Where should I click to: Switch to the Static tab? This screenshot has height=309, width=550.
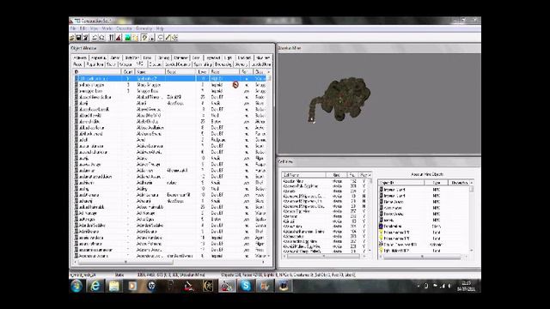tap(111, 64)
